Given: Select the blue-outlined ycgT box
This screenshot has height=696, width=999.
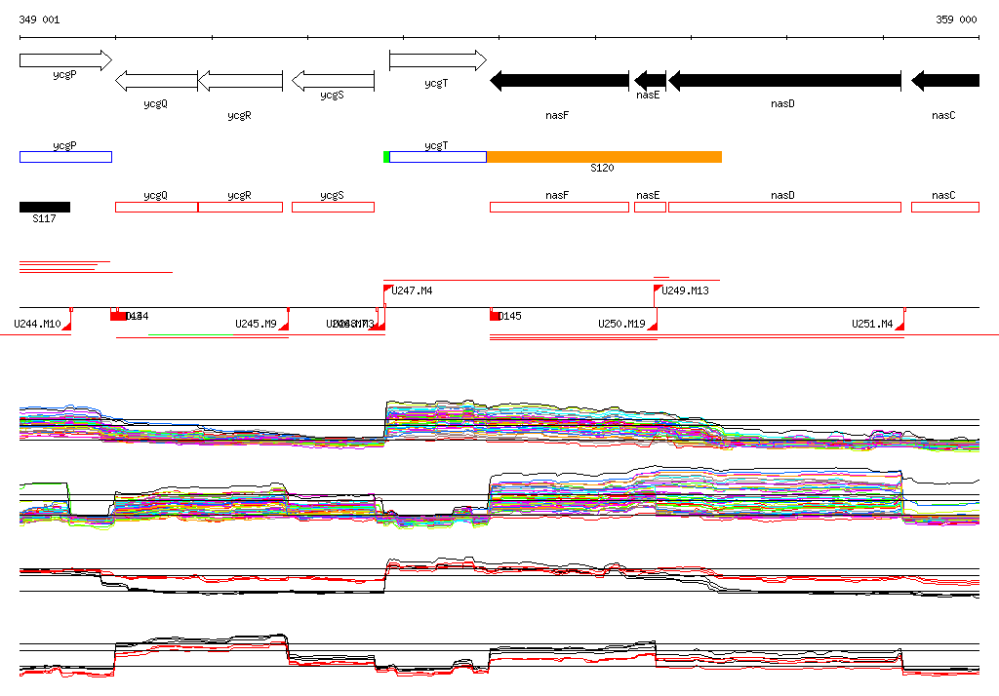Looking at the screenshot, I should (438, 157).
